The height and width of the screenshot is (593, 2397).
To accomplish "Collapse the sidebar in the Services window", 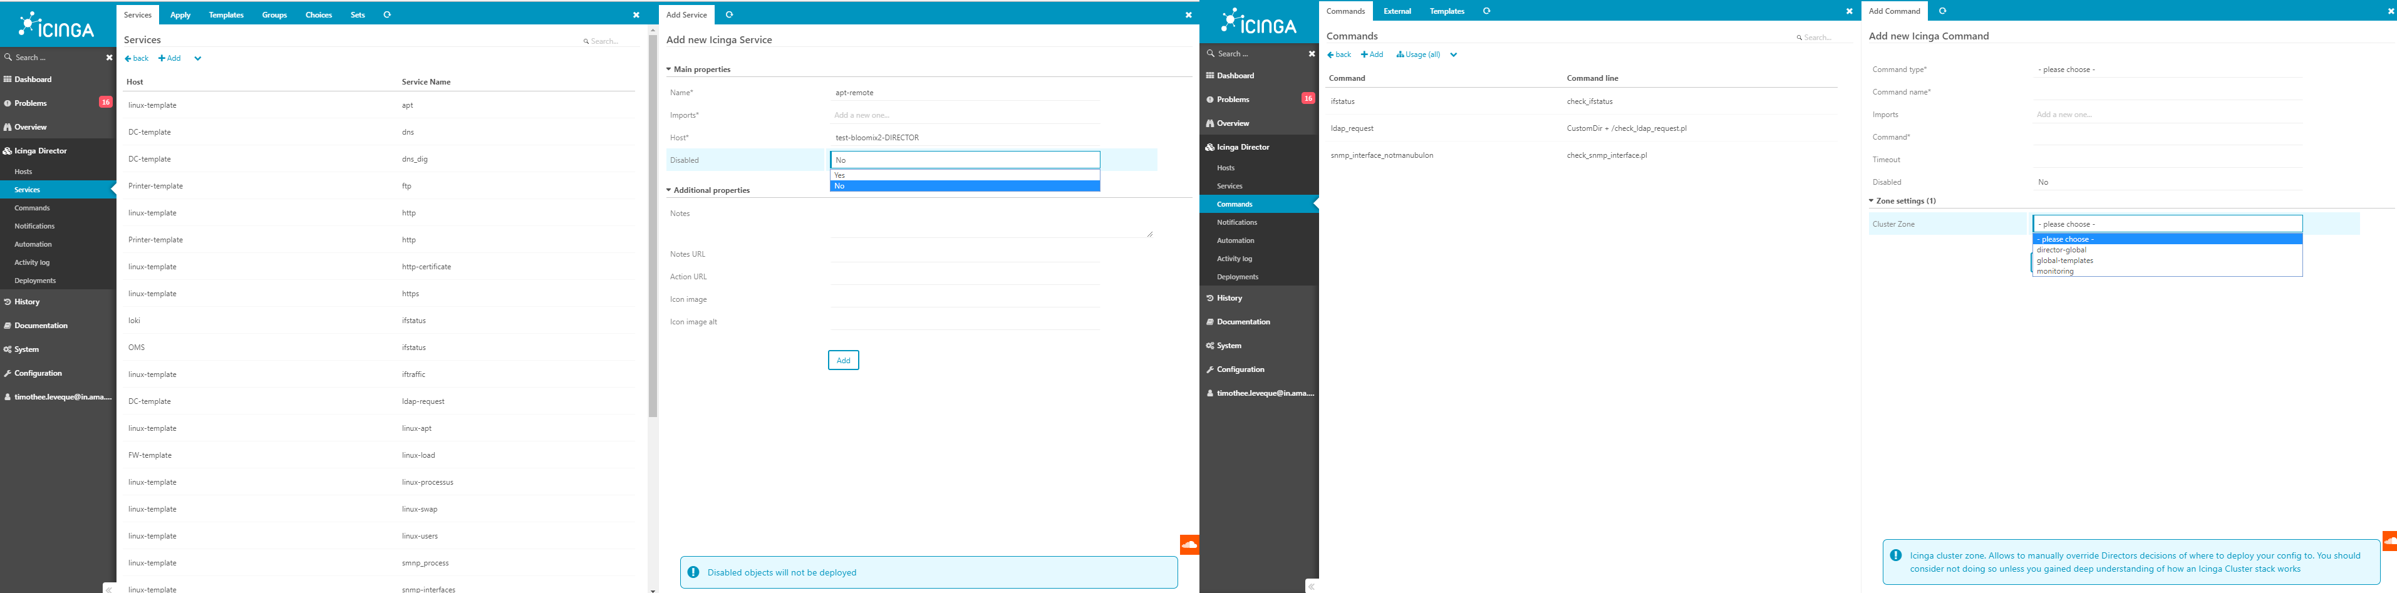I will pyautogui.click(x=109, y=589).
